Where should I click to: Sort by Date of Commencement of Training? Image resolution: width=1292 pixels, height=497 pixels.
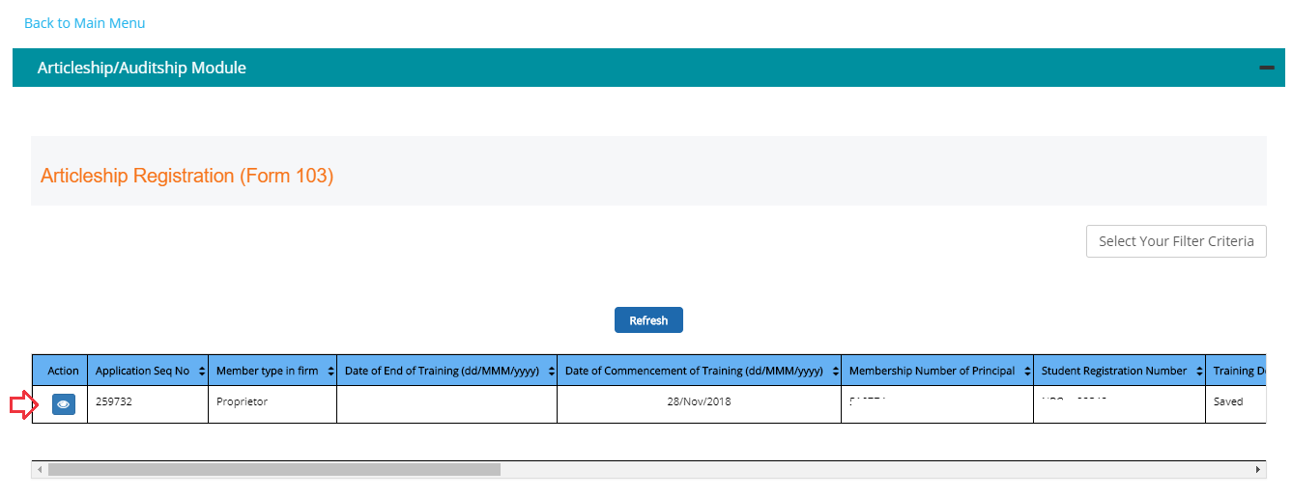[x=835, y=372]
